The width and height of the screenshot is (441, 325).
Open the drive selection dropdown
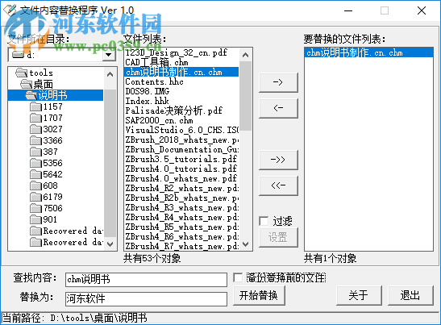tap(109, 55)
